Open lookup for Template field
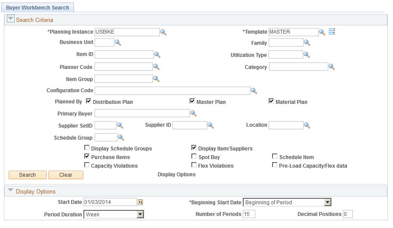This screenshot has width=393, height=228. pos(322,32)
